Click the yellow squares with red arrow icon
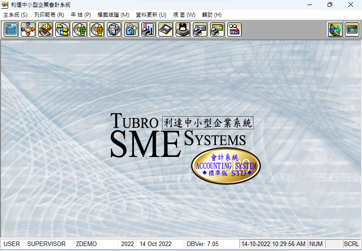Screen dimensions: 362x251 click(x=234, y=29)
